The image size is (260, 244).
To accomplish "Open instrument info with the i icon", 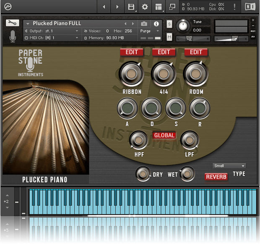I will (x=156, y=24).
